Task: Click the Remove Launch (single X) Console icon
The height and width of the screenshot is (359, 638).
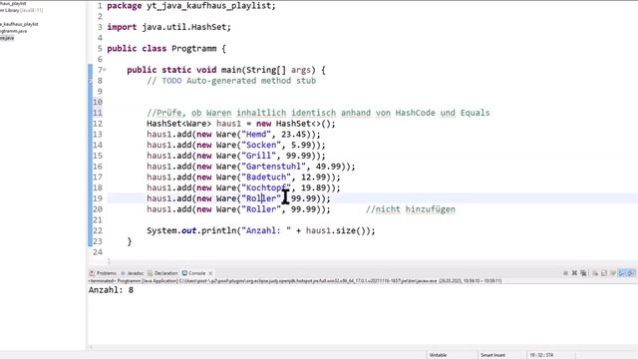Action: click(574, 273)
